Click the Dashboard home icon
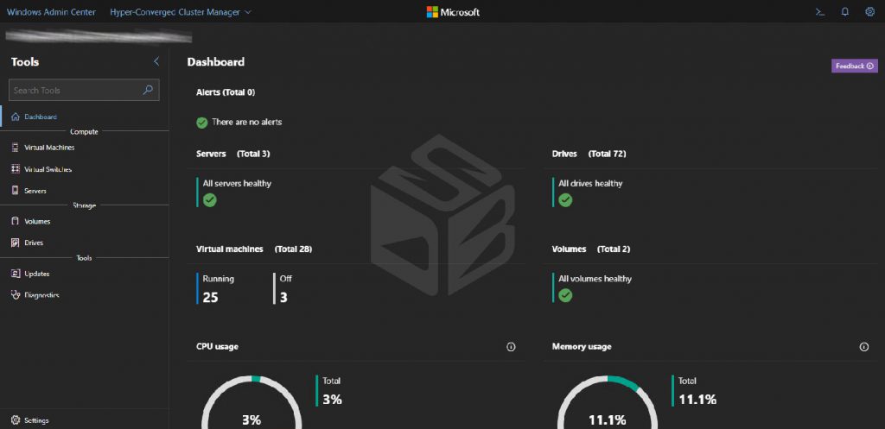Viewport: 885px width, 429px height. [x=16, y=117]
